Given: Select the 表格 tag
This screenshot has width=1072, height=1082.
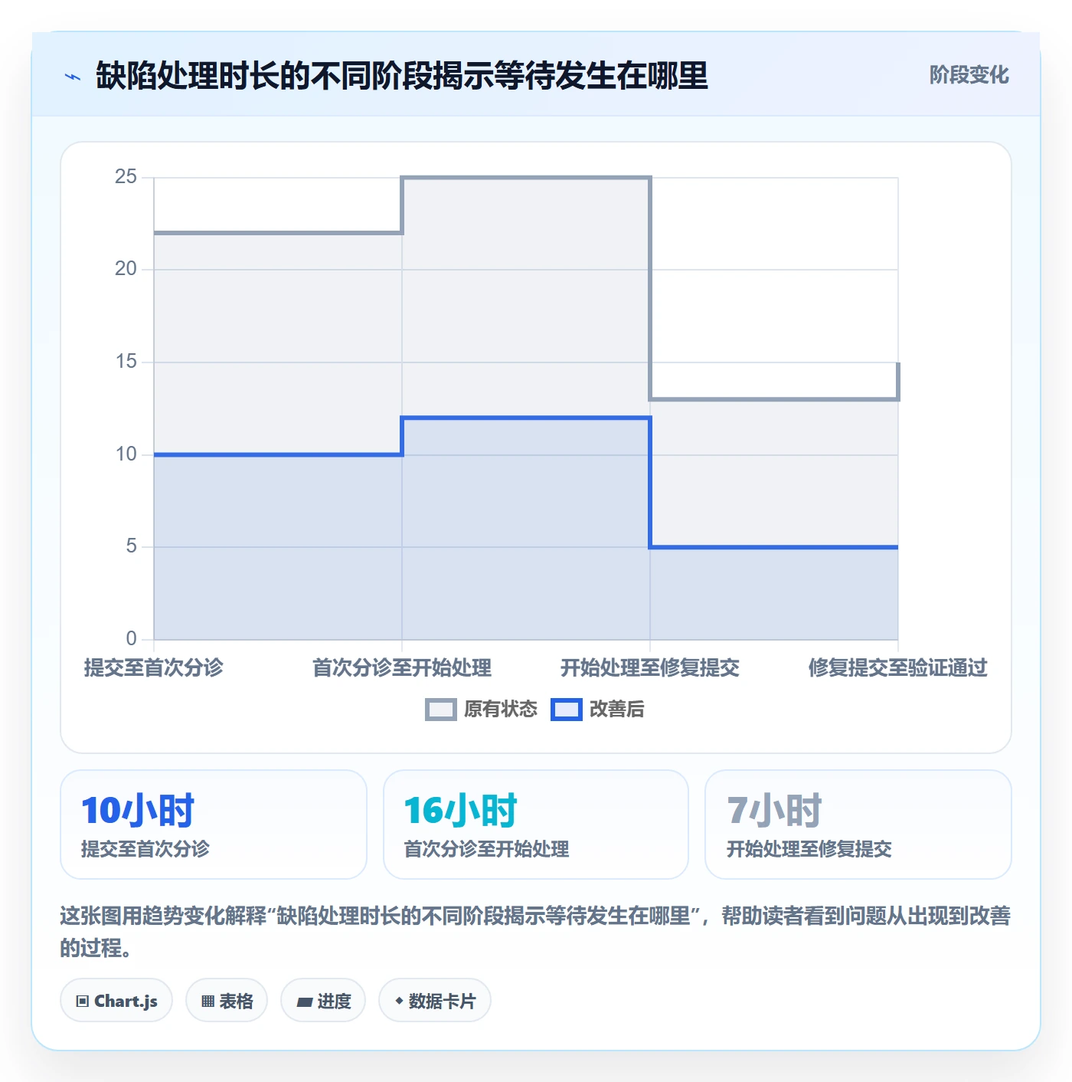Looking at the screenshot, I should click(x=227, y=1001).
